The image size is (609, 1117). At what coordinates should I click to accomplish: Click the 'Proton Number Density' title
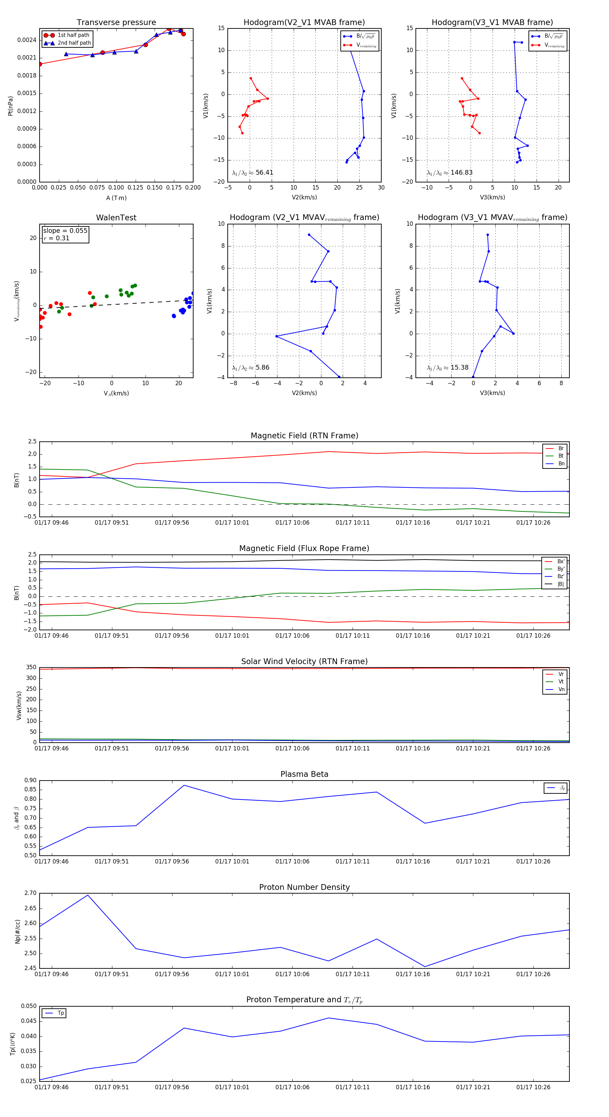[x=304, y=887]
